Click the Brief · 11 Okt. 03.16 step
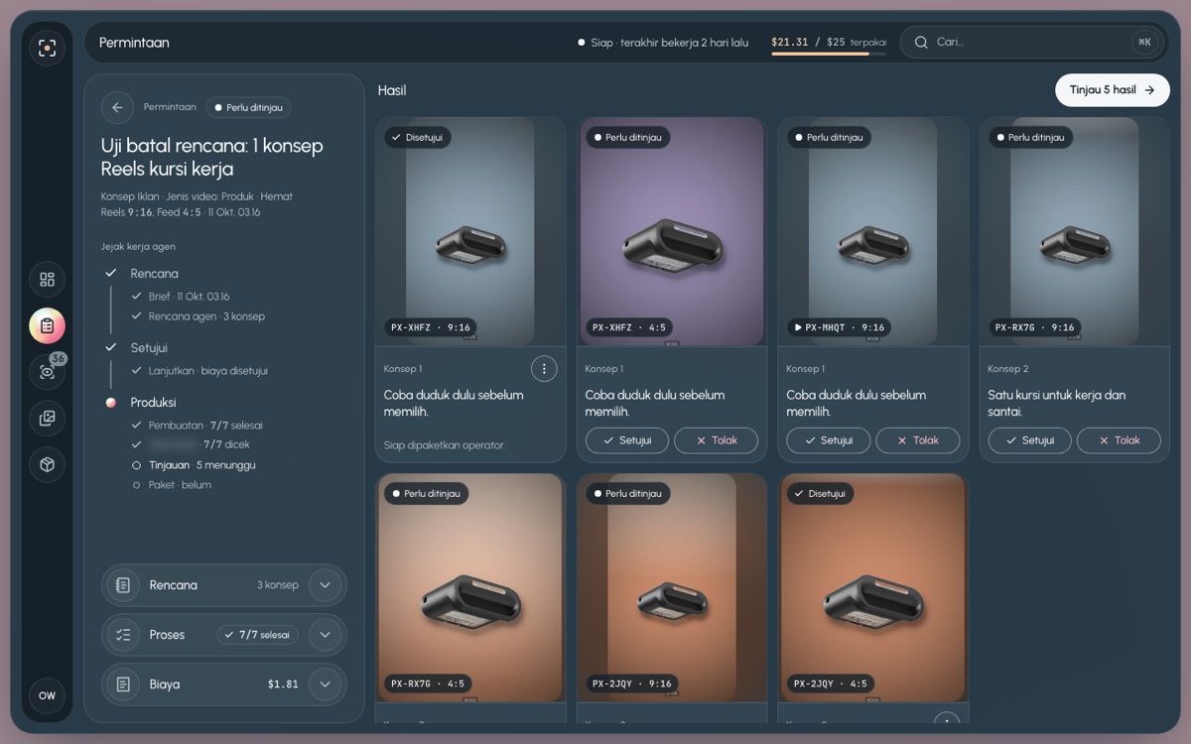This screenshot has width=1191, height=744. click(189, 297)
